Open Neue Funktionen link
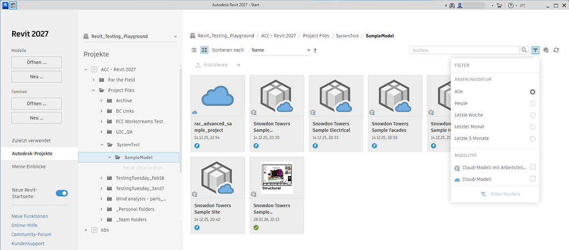Image resolution: width=569 pixels, height=250 pixels. (29, 216)
